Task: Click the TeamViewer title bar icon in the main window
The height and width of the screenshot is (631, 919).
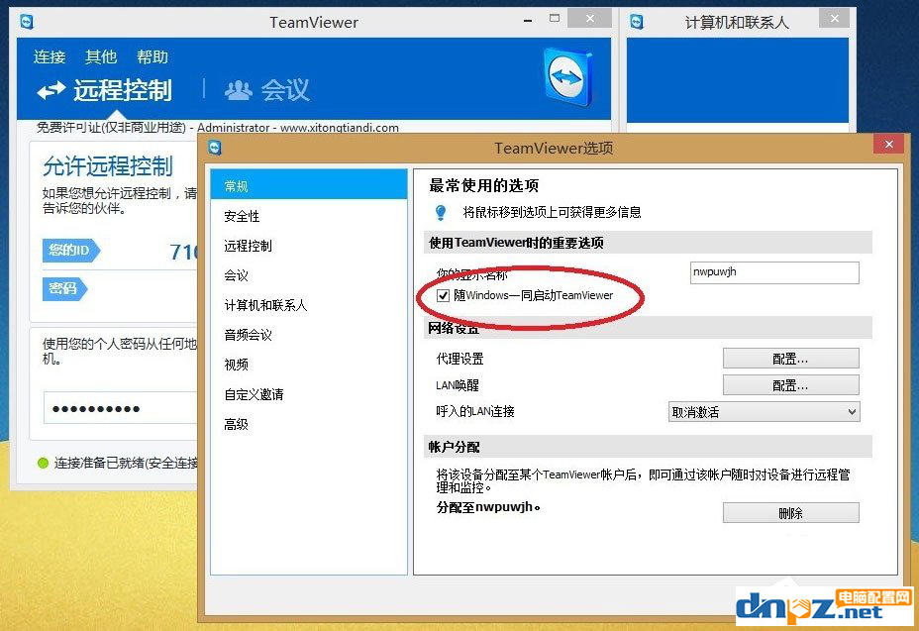Action: (x=28, y=22)
